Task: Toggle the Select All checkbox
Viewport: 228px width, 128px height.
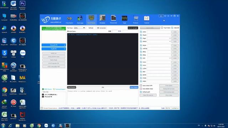Action: pos(172,28)
